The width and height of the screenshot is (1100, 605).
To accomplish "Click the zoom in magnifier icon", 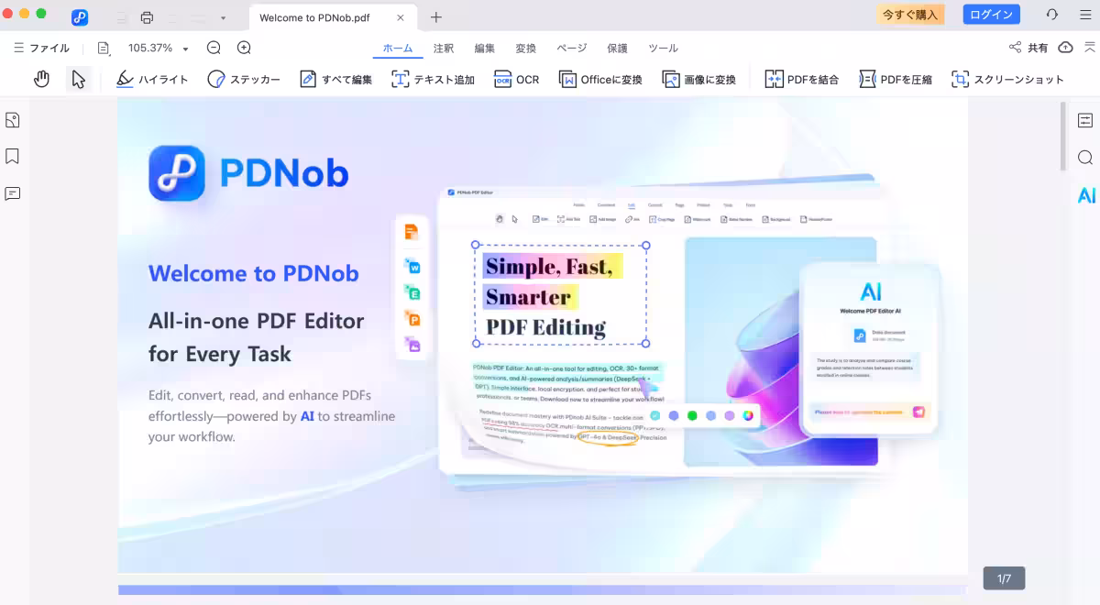I will [244, 48].
